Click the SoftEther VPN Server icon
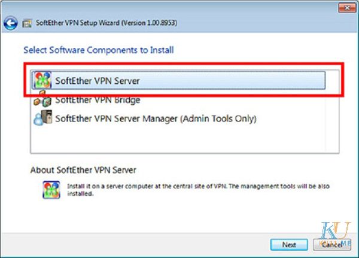This screenshot has height=258, width=359. click(x=42, y=80)
